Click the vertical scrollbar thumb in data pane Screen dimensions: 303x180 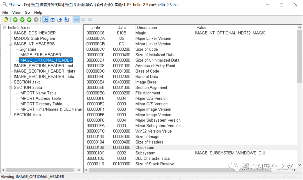pos(300,56)
